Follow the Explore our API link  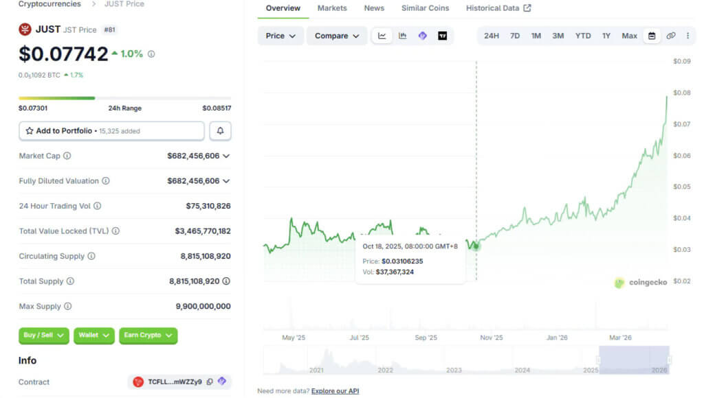coord(335,391)
